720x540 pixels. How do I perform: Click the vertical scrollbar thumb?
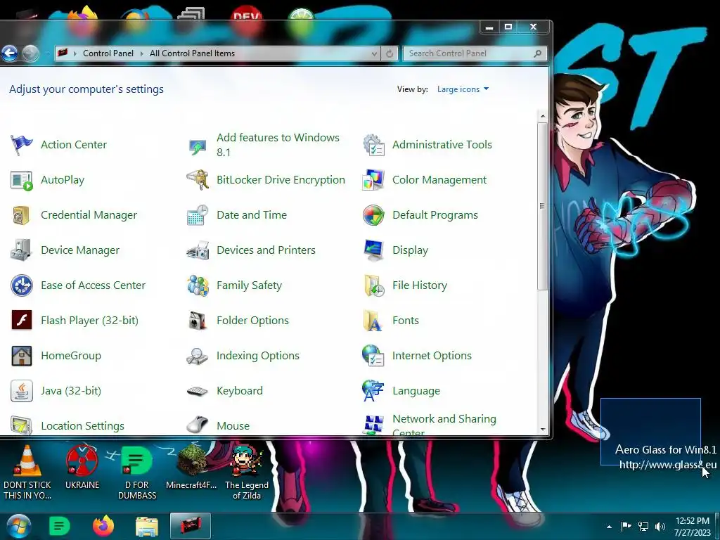pos(543,206)
